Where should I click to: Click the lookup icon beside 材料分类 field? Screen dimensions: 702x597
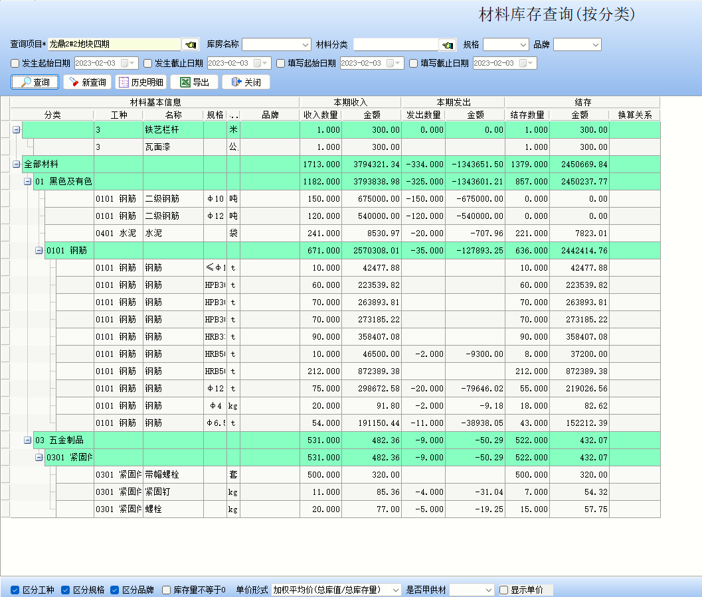[448, 44]
